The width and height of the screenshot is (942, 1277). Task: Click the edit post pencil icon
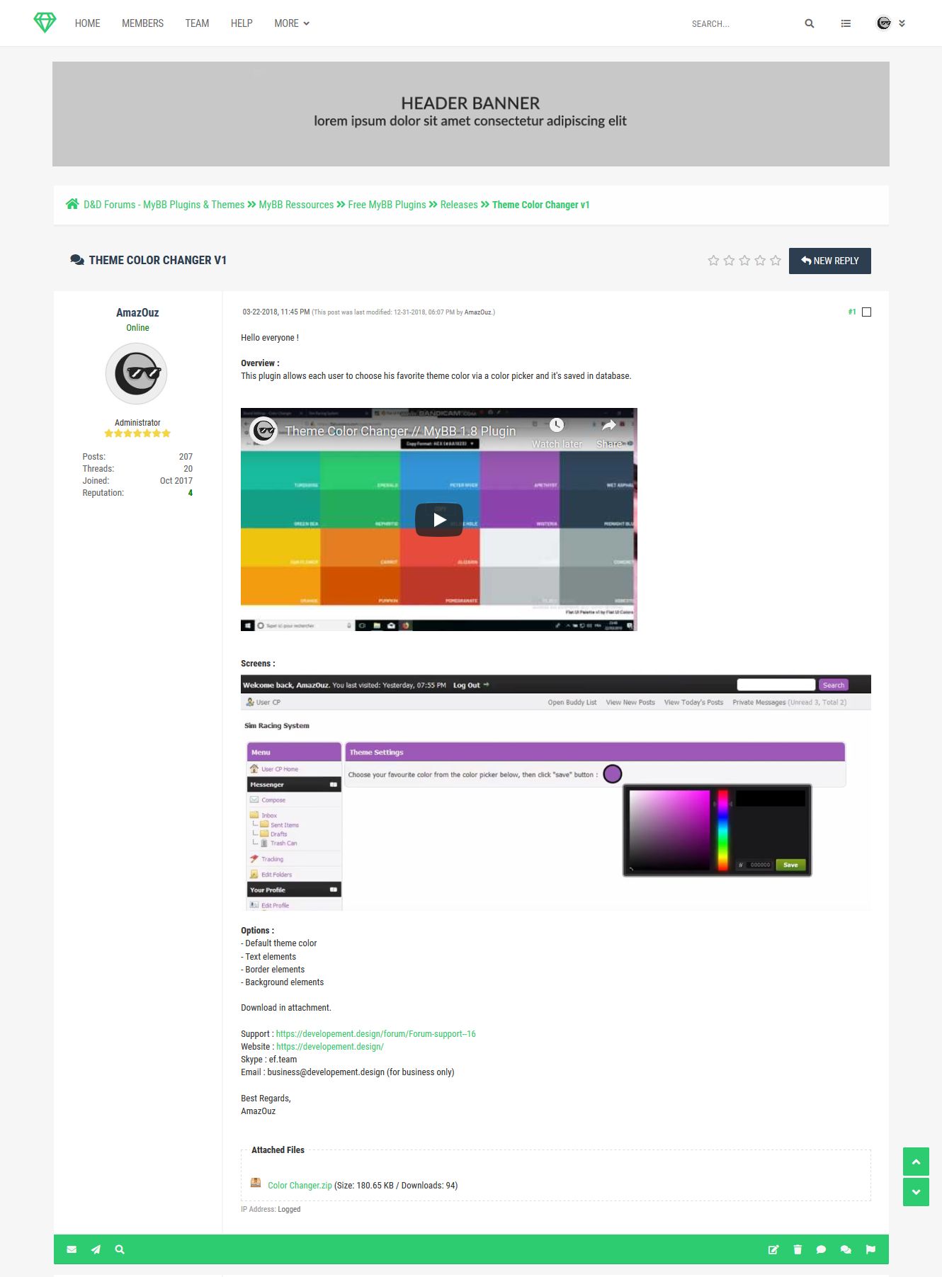pos(773,1249)
